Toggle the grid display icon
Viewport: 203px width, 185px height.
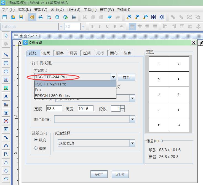click(74, 17)
